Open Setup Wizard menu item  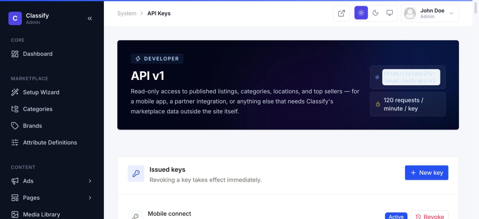52,92
